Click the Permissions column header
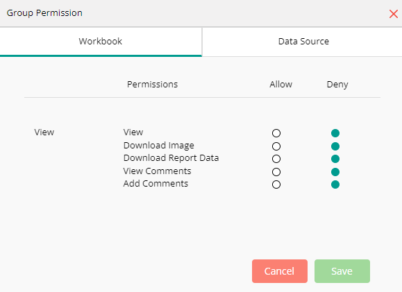This screenshot has height=292, width=402. click(152, 84)
